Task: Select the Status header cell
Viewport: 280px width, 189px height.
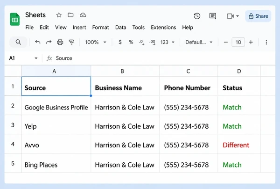Action: pyautogui.click(x=239, y=86)
